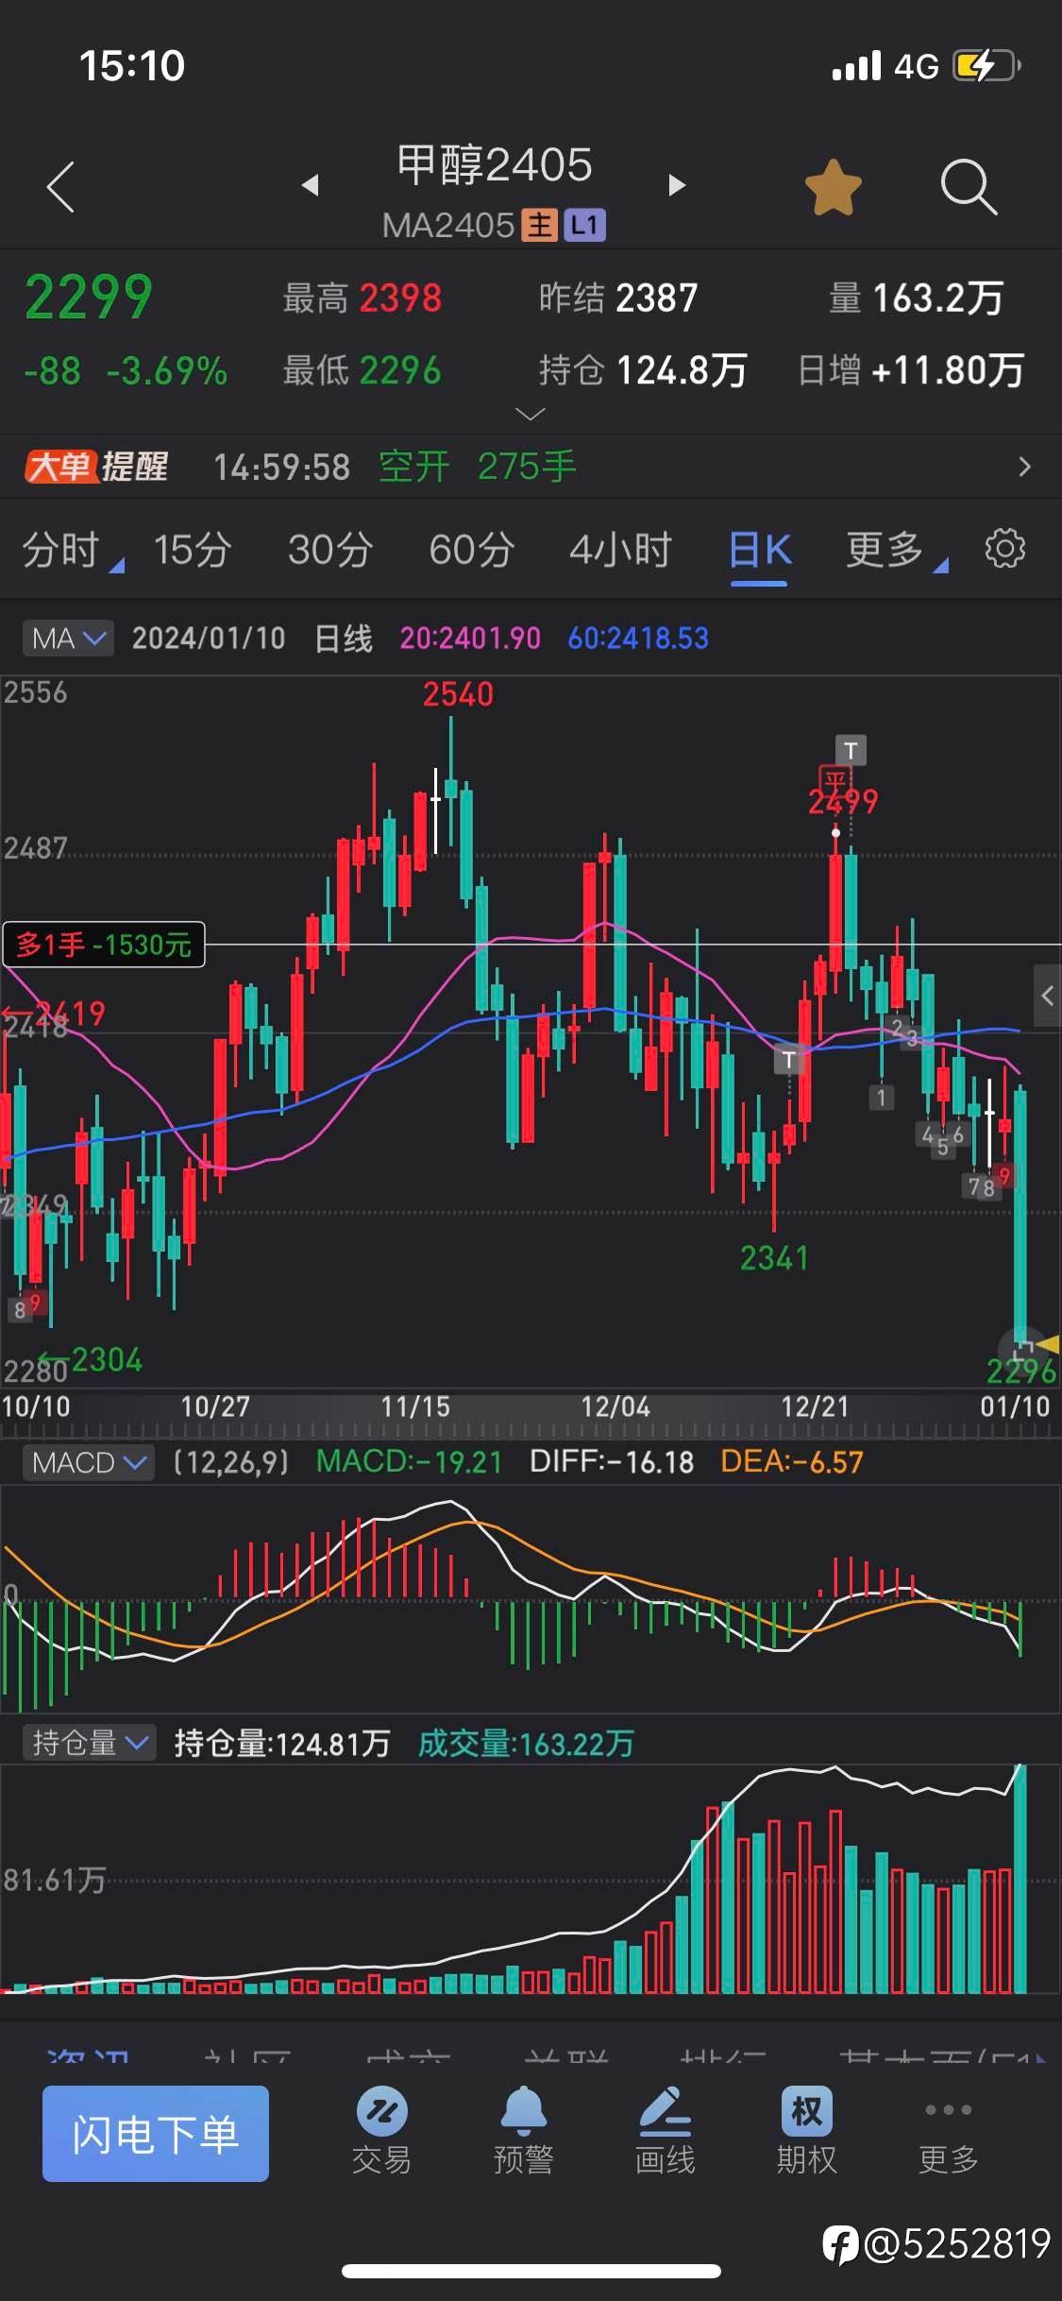Screen dimensions: 1062x2301
Task: Switch to the 60分 chart tab
Action: click(472, 550)
